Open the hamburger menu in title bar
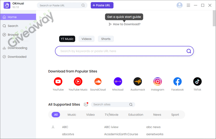The height and width of the screenshot is (139, 216). [188, 5]
